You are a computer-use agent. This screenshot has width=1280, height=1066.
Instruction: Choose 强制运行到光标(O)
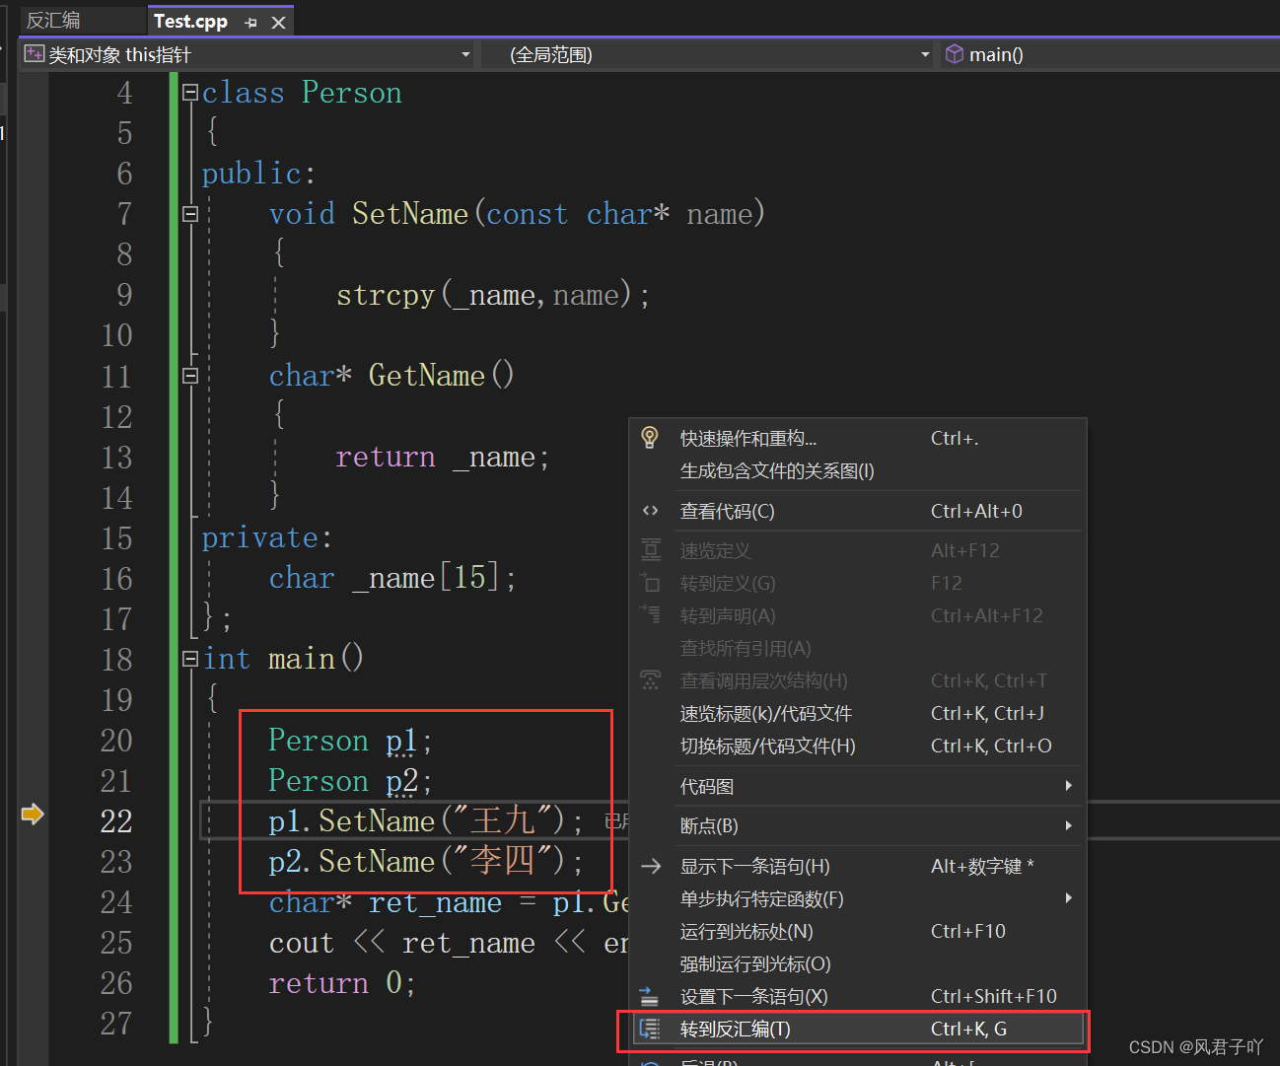858,963
